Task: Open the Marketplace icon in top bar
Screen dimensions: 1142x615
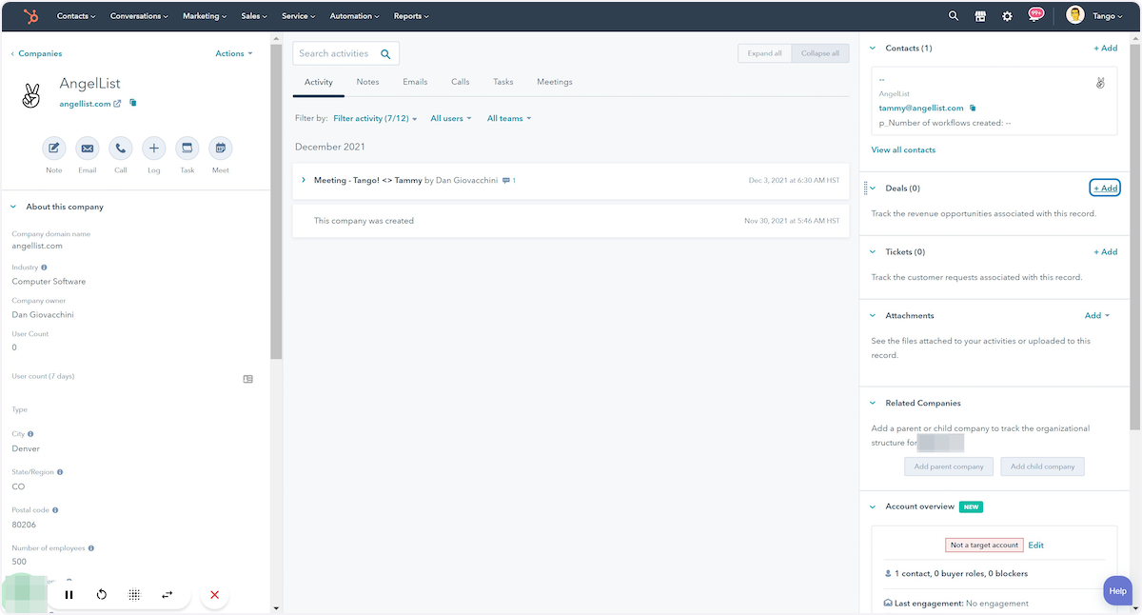Action: 980,16
